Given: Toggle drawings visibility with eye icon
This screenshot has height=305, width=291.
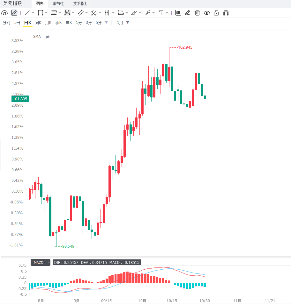Looking at the screenshot, I should (x=207, y=13).
